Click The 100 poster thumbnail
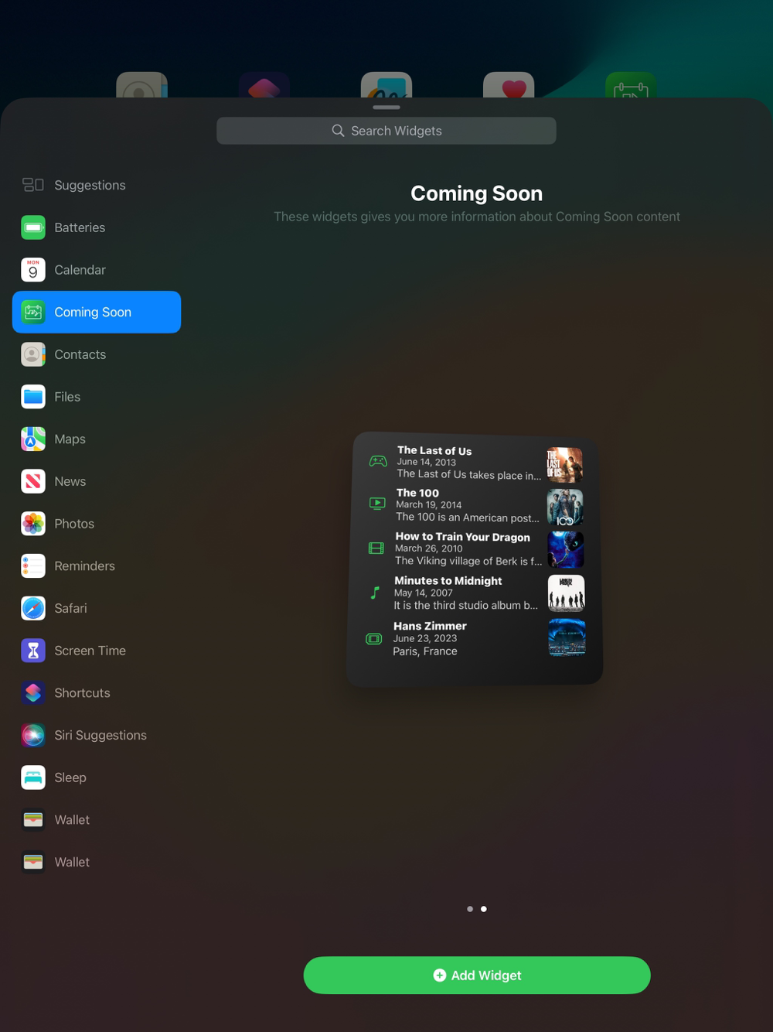773x1032 pixels. [x=565, y=507]
